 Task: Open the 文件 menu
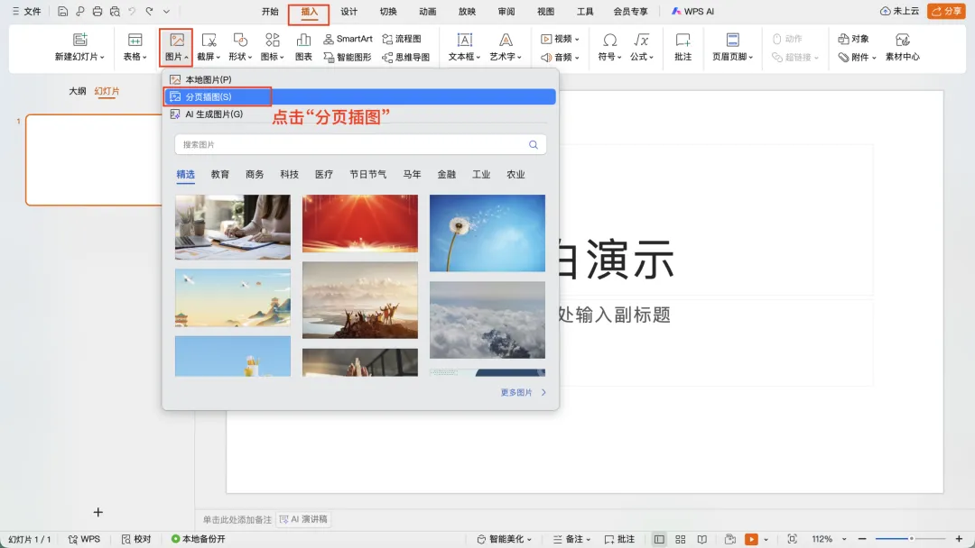pos(27,11)
